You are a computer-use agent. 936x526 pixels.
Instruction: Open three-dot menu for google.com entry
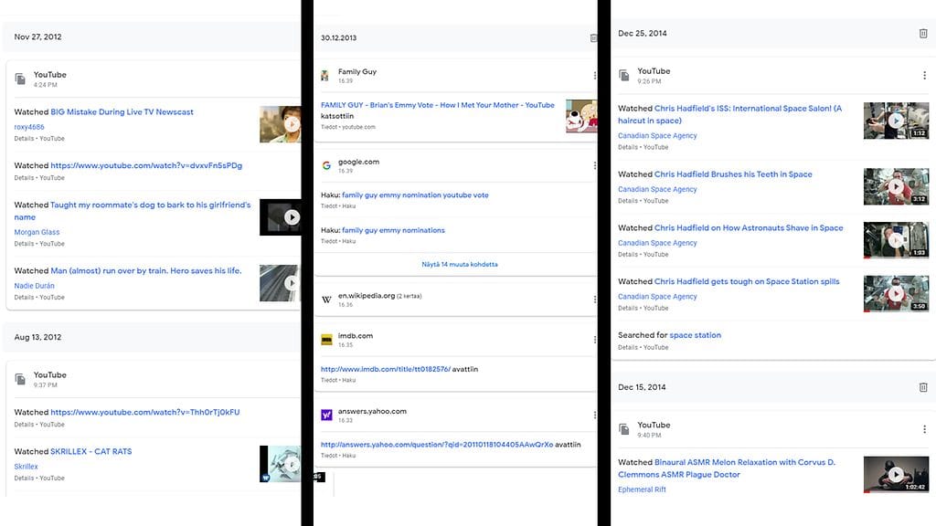[x=595, y=166]
